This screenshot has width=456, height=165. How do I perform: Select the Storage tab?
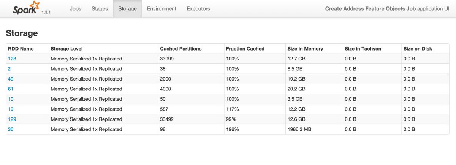127,8
